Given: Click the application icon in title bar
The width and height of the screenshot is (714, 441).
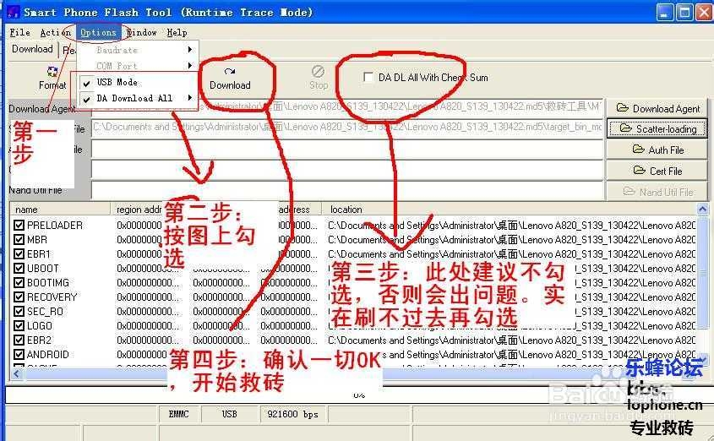Looking at the screenshot, I should point(14,12).
